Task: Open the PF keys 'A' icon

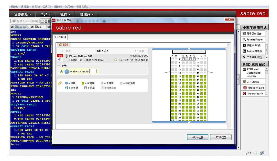Action: coord(244,45)
